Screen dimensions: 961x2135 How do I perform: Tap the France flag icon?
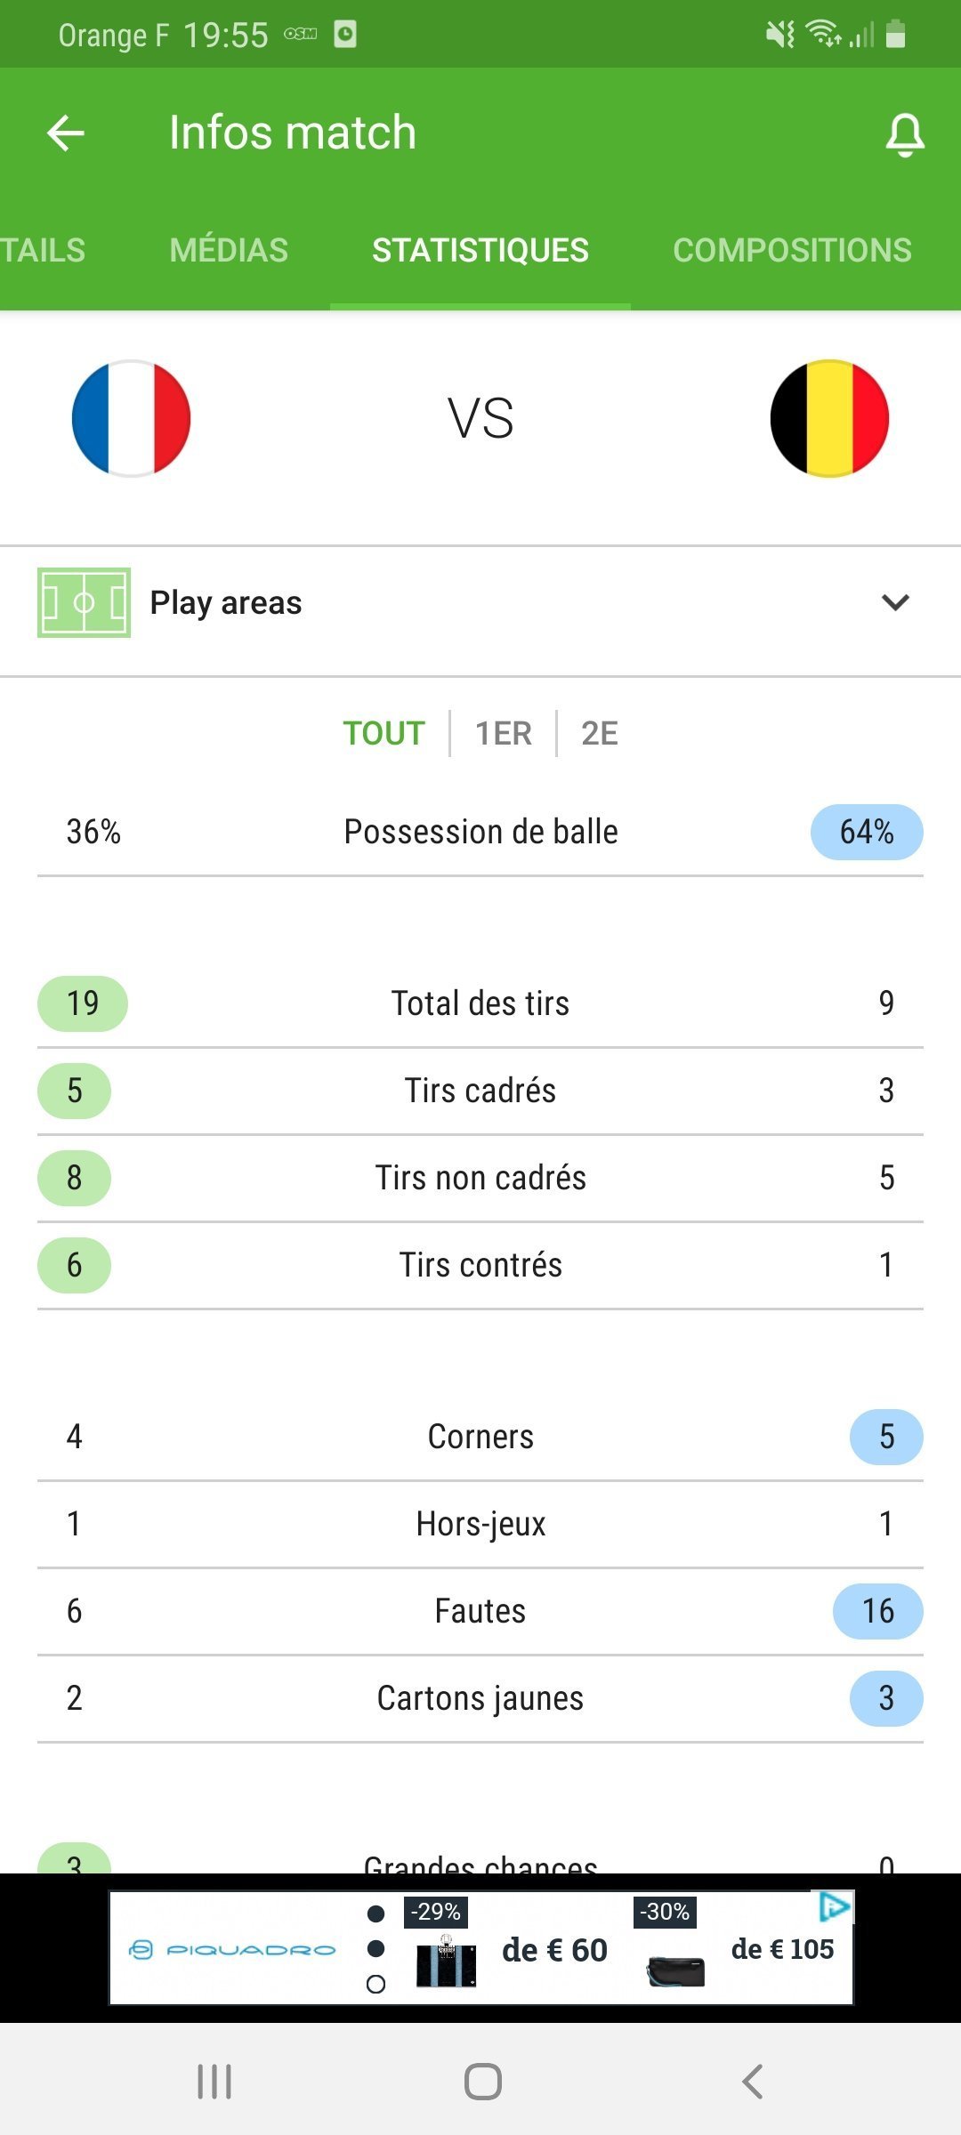132,418
